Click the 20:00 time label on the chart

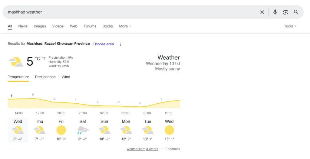tap(61, 113)
